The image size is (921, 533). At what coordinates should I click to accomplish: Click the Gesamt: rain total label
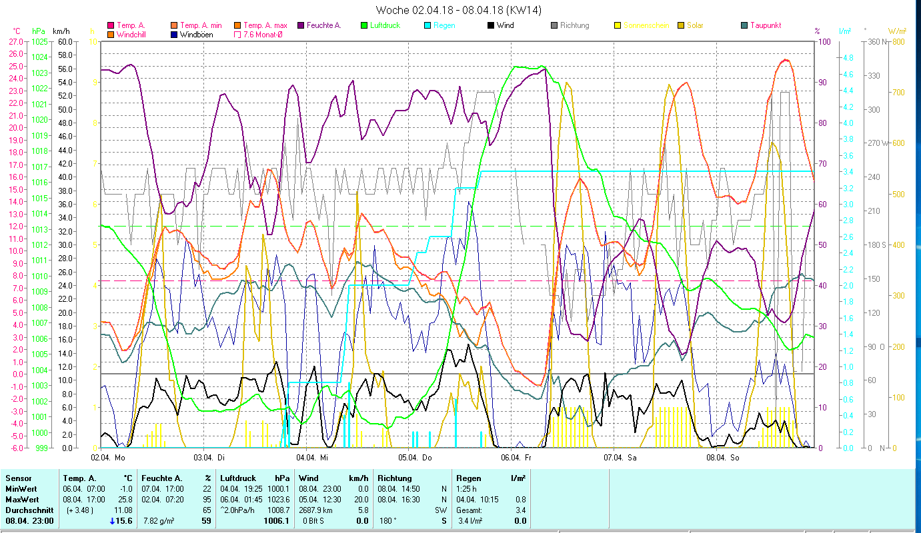[x=470, y=510]
